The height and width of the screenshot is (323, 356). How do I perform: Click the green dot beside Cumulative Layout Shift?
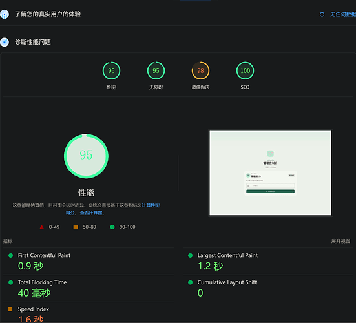tap(190, 282)
